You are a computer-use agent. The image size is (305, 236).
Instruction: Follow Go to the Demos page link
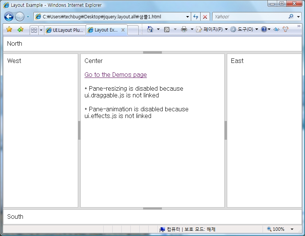pyautogui.click(x=116, y=75)
